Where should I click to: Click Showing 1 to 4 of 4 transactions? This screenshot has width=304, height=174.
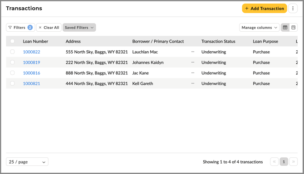click(x=233, y=162)
